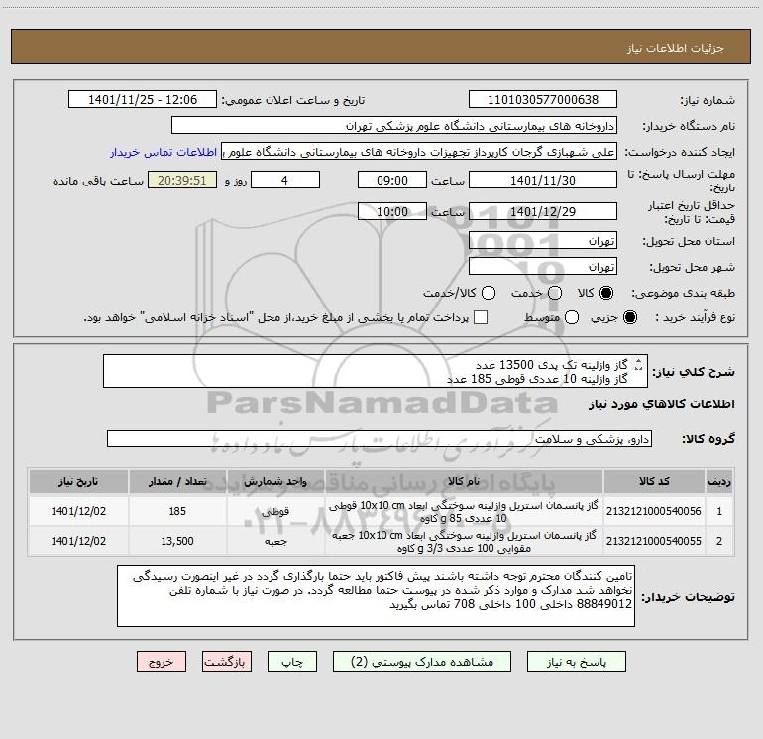Click the request creator field
Image resolution: width=763 pixels, height=739 pixels.
(419, 152)
